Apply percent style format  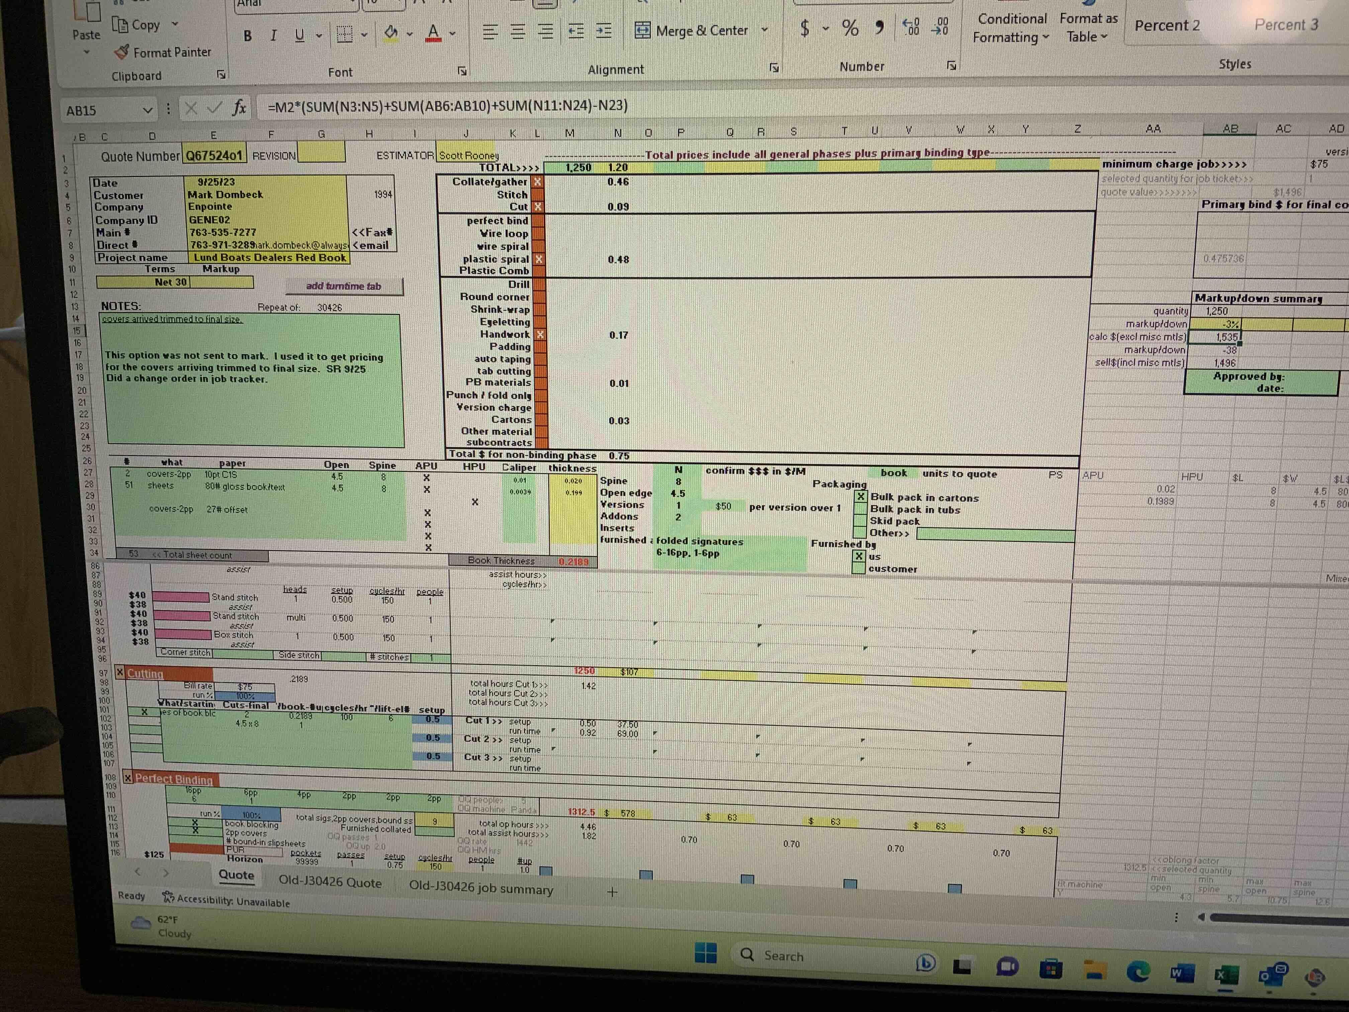[849, 27]
